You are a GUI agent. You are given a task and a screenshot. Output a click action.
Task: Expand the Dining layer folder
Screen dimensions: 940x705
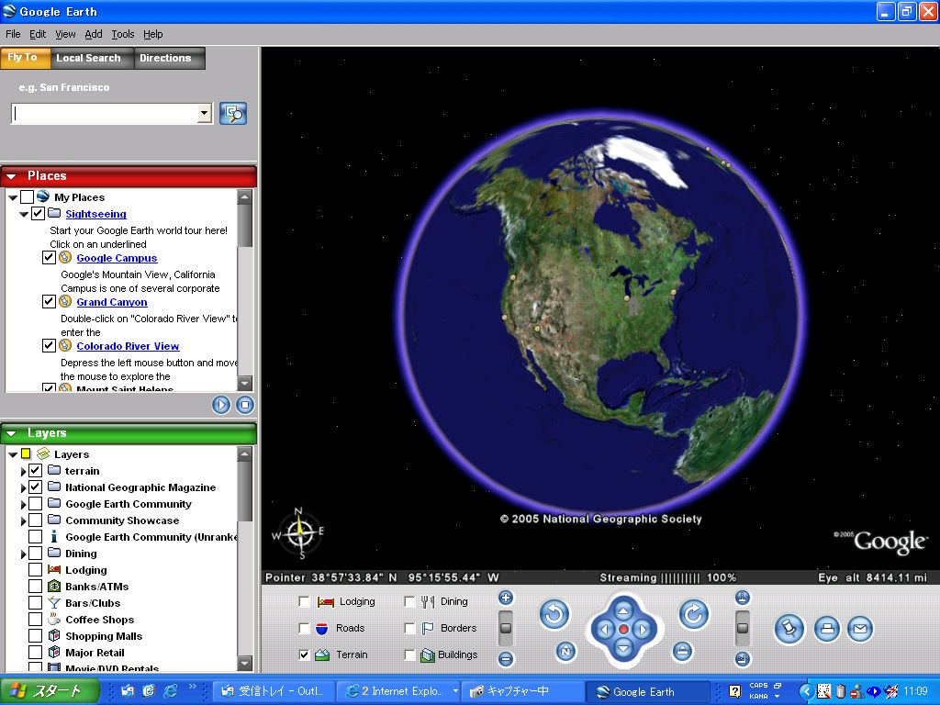pyautogui.click(x=23, y=554)
